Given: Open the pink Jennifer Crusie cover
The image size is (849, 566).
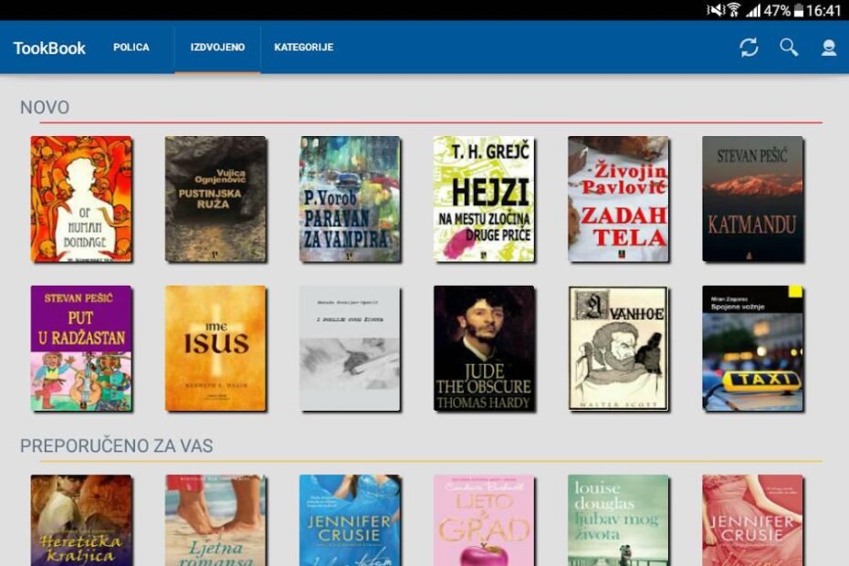Looking at the screenshot, I should click(x=752, y=520).
